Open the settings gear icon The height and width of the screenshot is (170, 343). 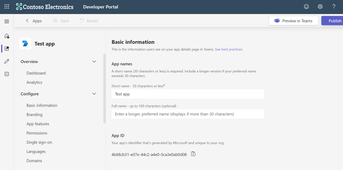320,7
